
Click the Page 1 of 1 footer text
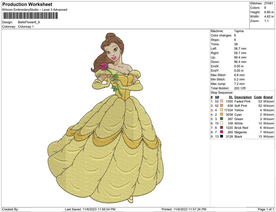pos(266,209)
